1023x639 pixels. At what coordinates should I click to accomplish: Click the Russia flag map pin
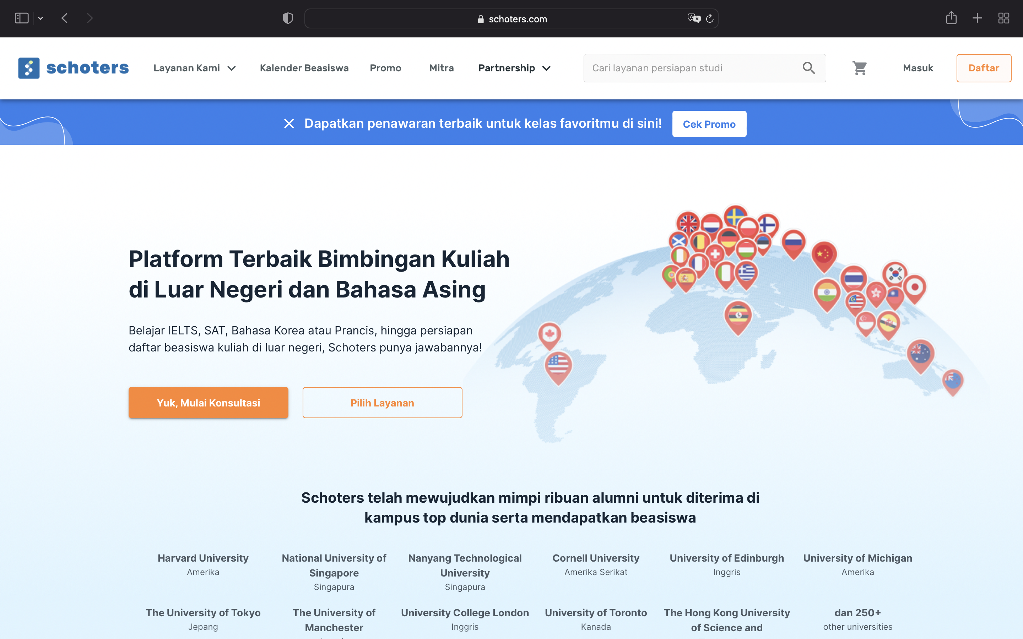[794, 244]
